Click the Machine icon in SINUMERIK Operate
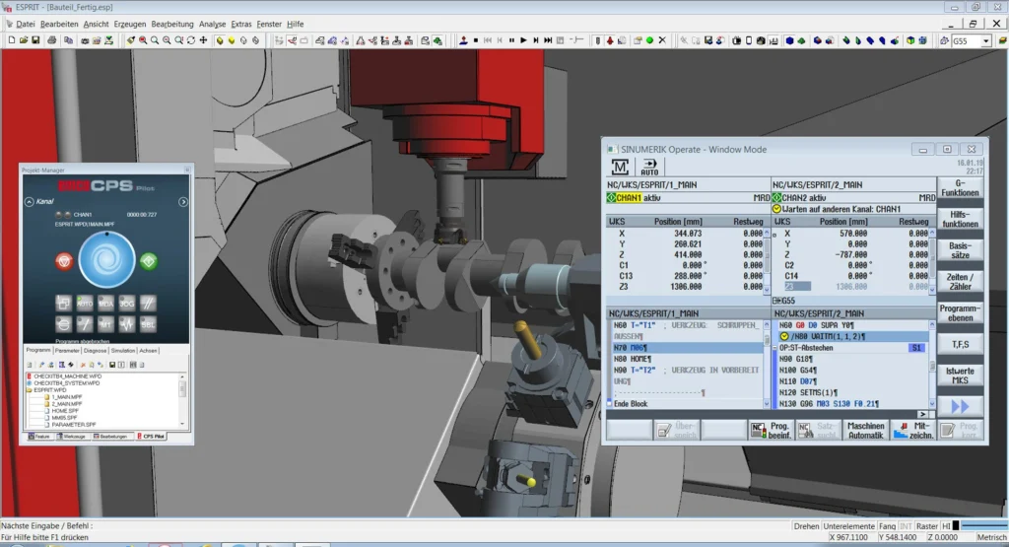Image resolution: width=1009 pixels, height=547 pixels. click(x=621, y=167)
